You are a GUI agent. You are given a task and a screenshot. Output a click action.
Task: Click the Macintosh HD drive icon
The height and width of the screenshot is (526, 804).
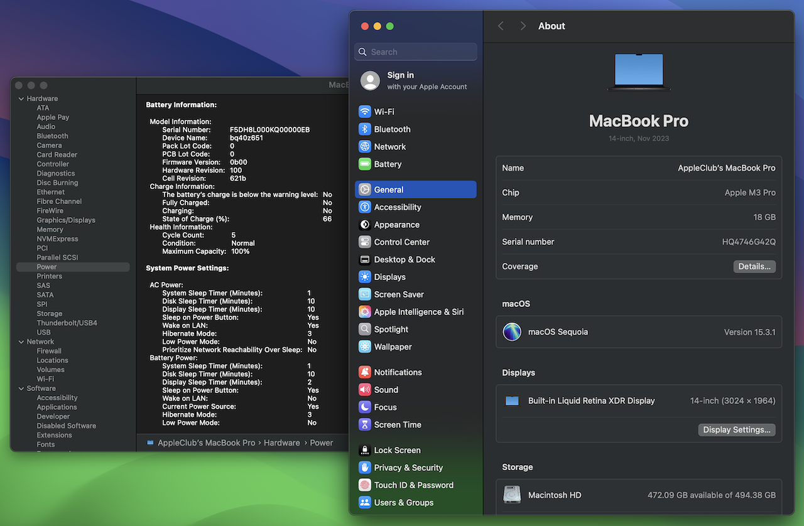coord(512,495)
